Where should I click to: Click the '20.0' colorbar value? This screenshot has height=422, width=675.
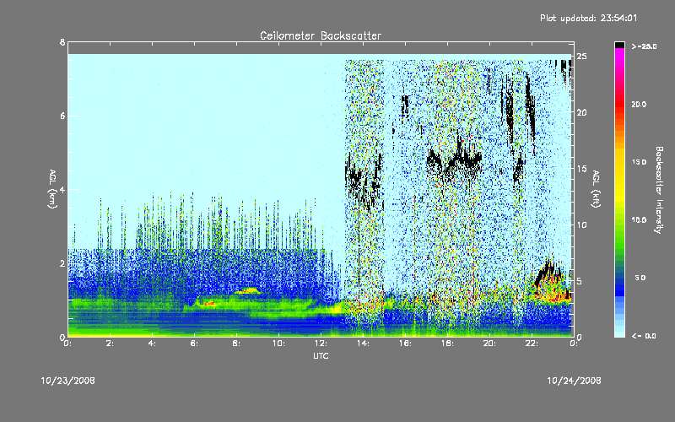639,104
